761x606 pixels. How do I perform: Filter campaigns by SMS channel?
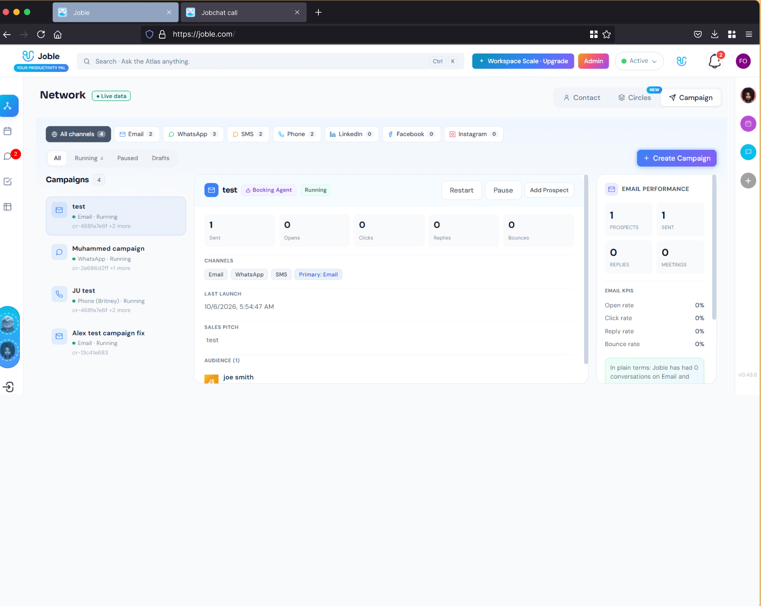tap(248, 134)
